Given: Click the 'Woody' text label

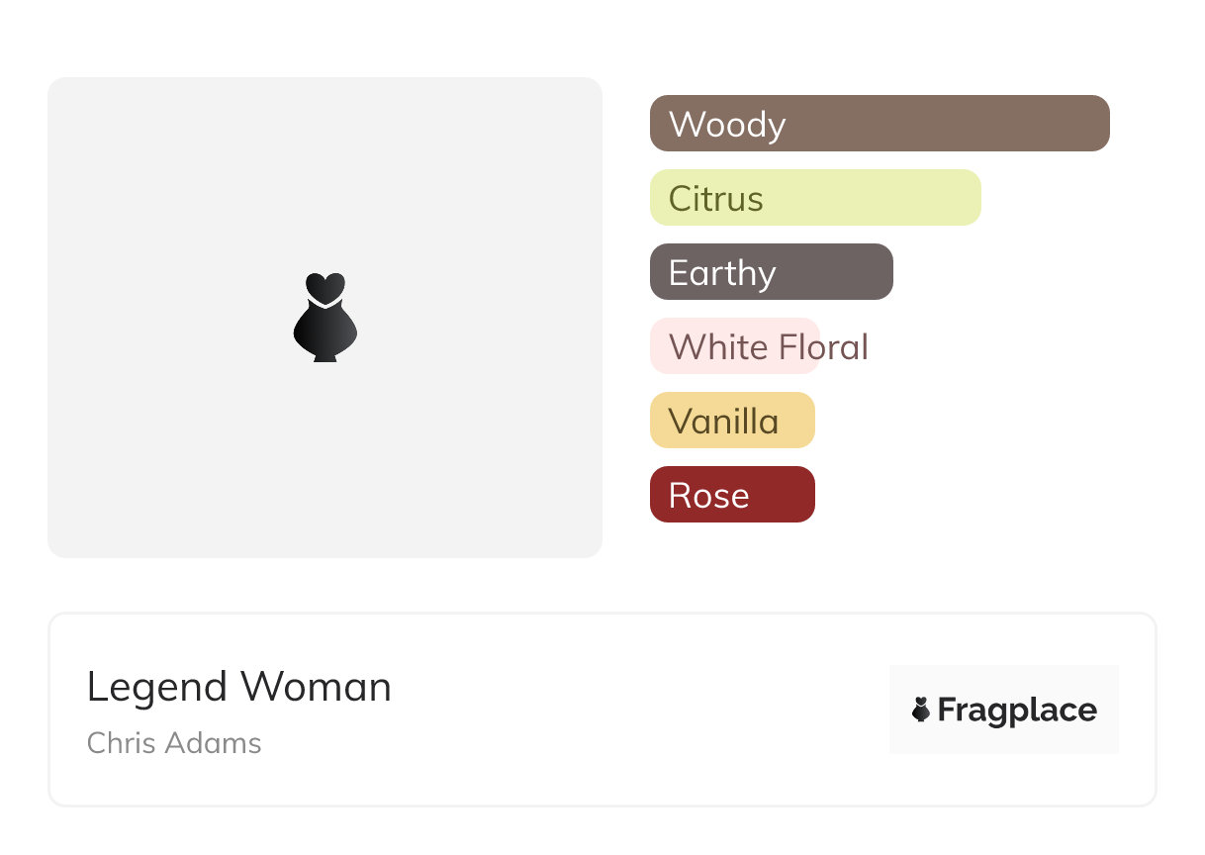Looking at the screenshot, I should coord(727,125).
